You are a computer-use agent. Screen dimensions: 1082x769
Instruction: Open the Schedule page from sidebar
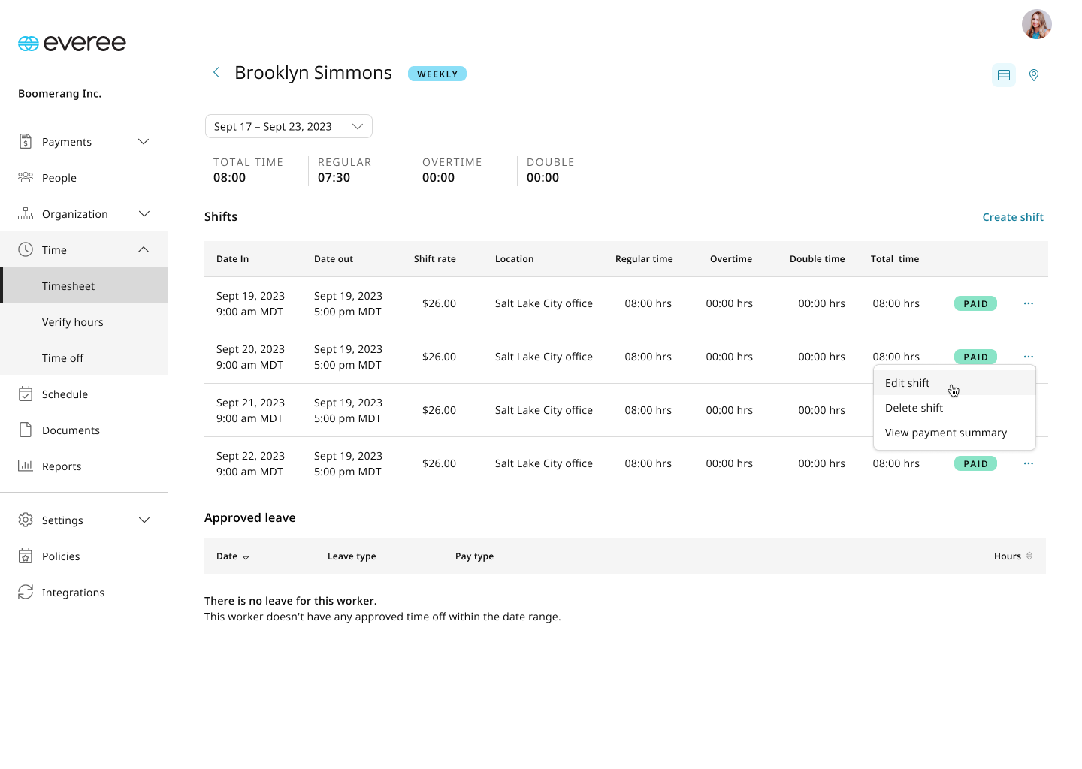tap(65, 394)
